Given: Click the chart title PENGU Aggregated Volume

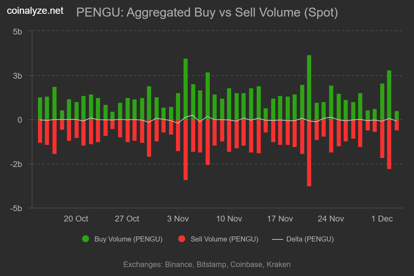Looking at the screenshot, I should point(207,12).
